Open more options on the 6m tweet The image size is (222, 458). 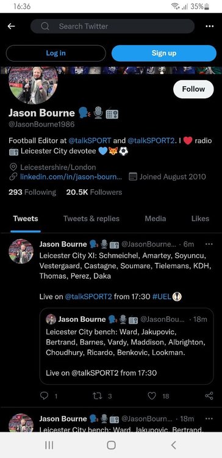(209, 244)
